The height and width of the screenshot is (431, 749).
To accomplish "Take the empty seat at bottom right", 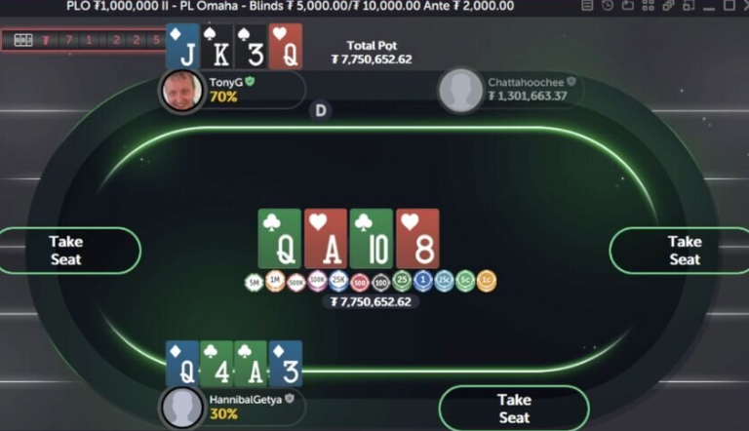I will (514, 409).
